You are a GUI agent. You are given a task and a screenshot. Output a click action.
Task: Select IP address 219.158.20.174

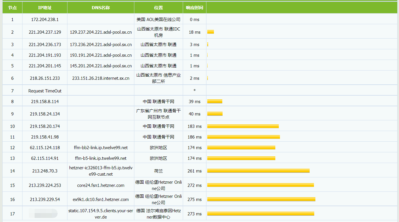coord(45,126)
